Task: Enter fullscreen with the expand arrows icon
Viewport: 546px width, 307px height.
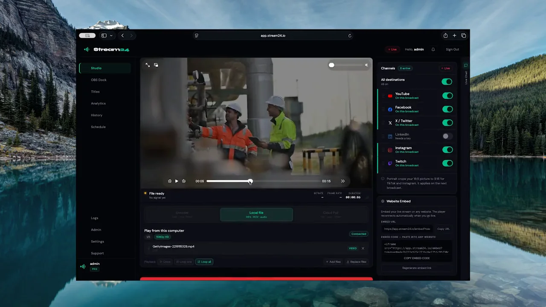Action: coord(148,65)
